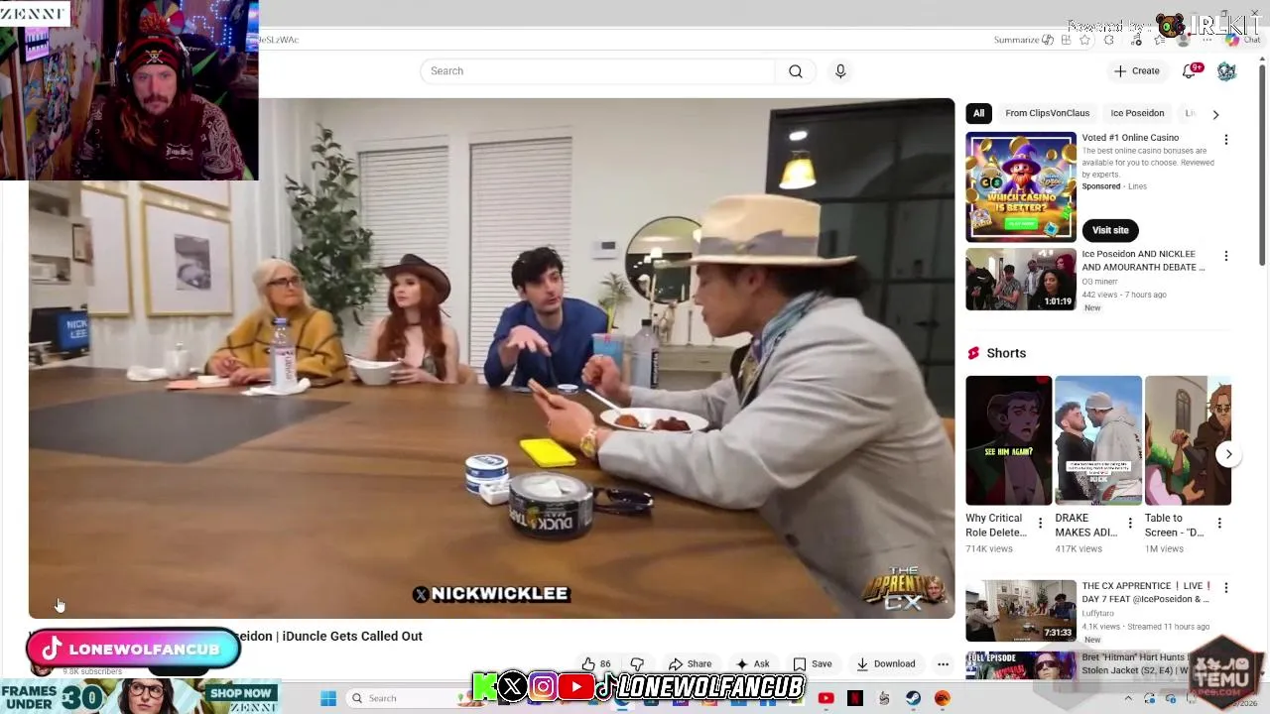Open THE CX APPRENTICE LIVE thumbnail
1270x714 pixels.
coord(1021,611)
